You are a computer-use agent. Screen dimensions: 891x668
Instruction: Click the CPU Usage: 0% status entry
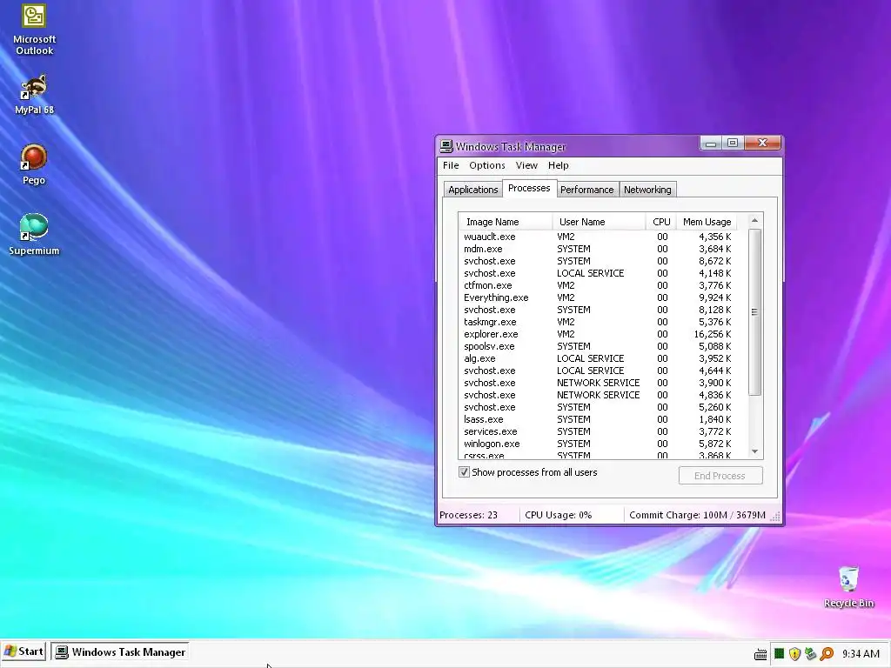(x=558, y=515)
